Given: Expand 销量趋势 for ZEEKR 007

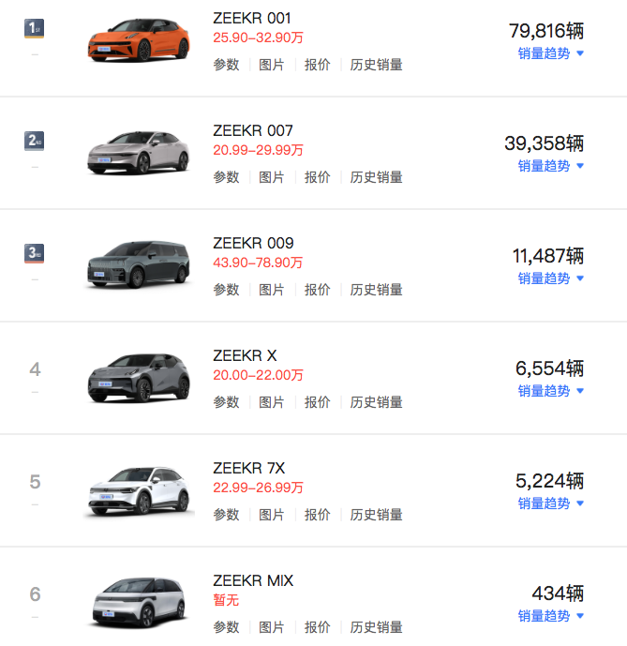Looking at the screenshot, I should click(x=550, y=166).
